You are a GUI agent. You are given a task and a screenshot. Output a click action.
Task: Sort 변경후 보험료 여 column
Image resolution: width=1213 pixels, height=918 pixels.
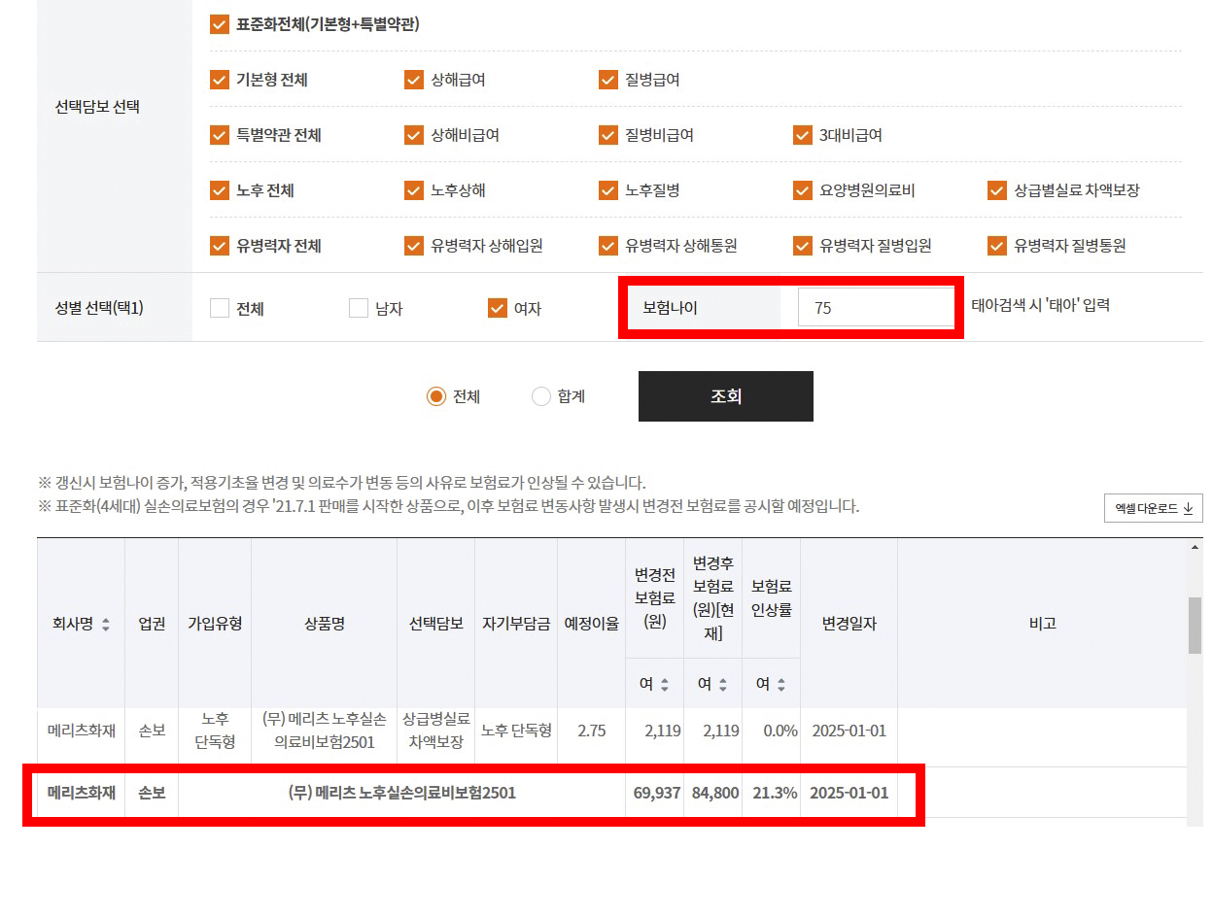(723, 685)
